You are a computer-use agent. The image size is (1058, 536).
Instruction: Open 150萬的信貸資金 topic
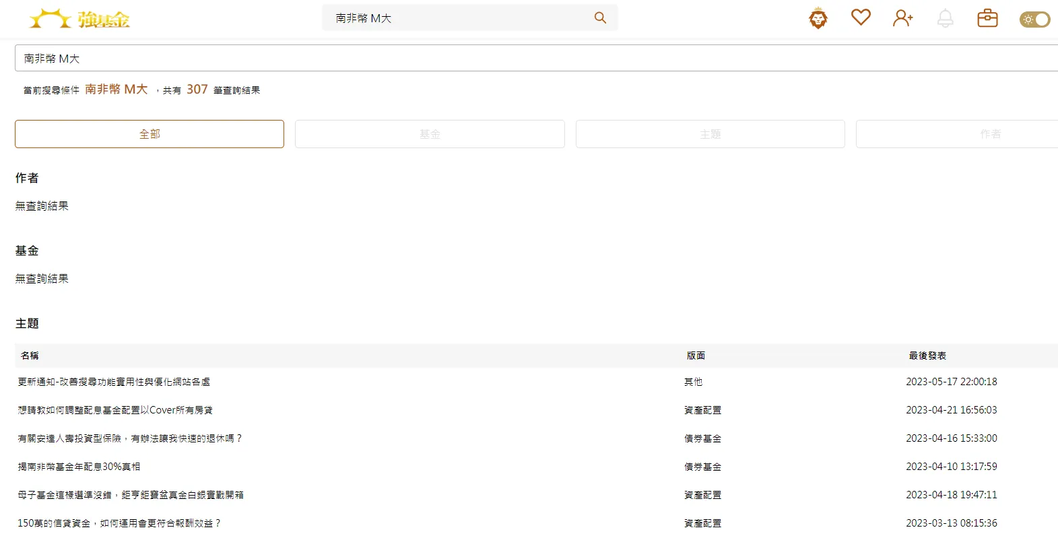tap(119, 523)
